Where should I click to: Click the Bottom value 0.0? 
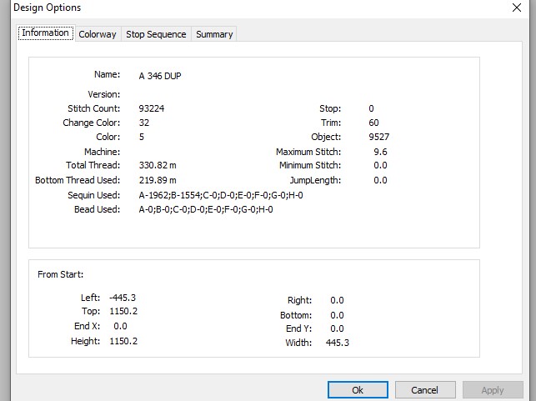click(x=337, y=315)
